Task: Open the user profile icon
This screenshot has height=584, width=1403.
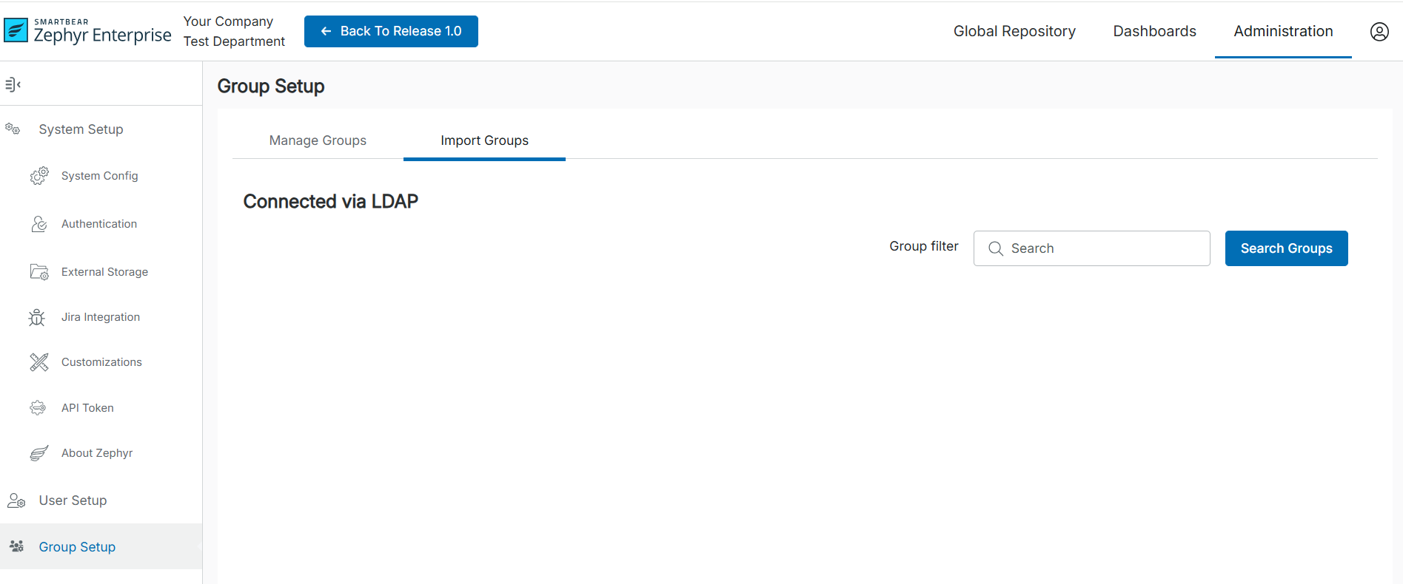Action: 1379,32
